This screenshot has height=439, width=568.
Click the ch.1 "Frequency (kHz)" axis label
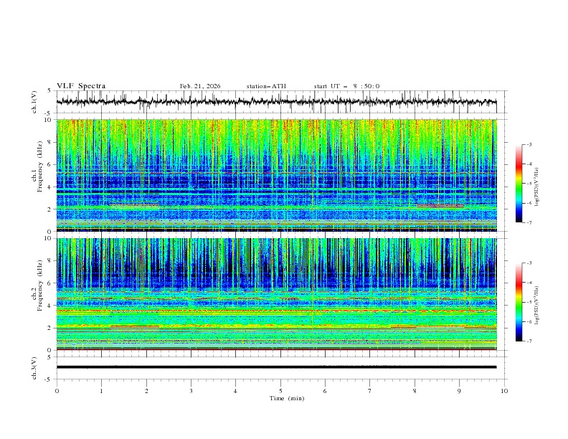click(40, 166)
